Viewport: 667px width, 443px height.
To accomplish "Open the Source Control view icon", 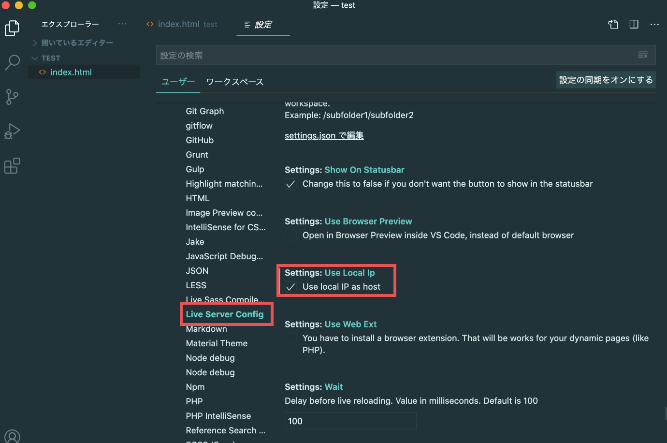I will tap(12, 97).
